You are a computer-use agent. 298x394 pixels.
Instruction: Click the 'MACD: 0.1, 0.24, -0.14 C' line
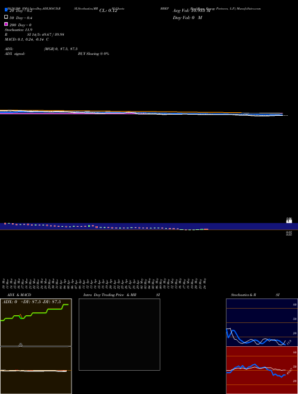coord(27,39)
